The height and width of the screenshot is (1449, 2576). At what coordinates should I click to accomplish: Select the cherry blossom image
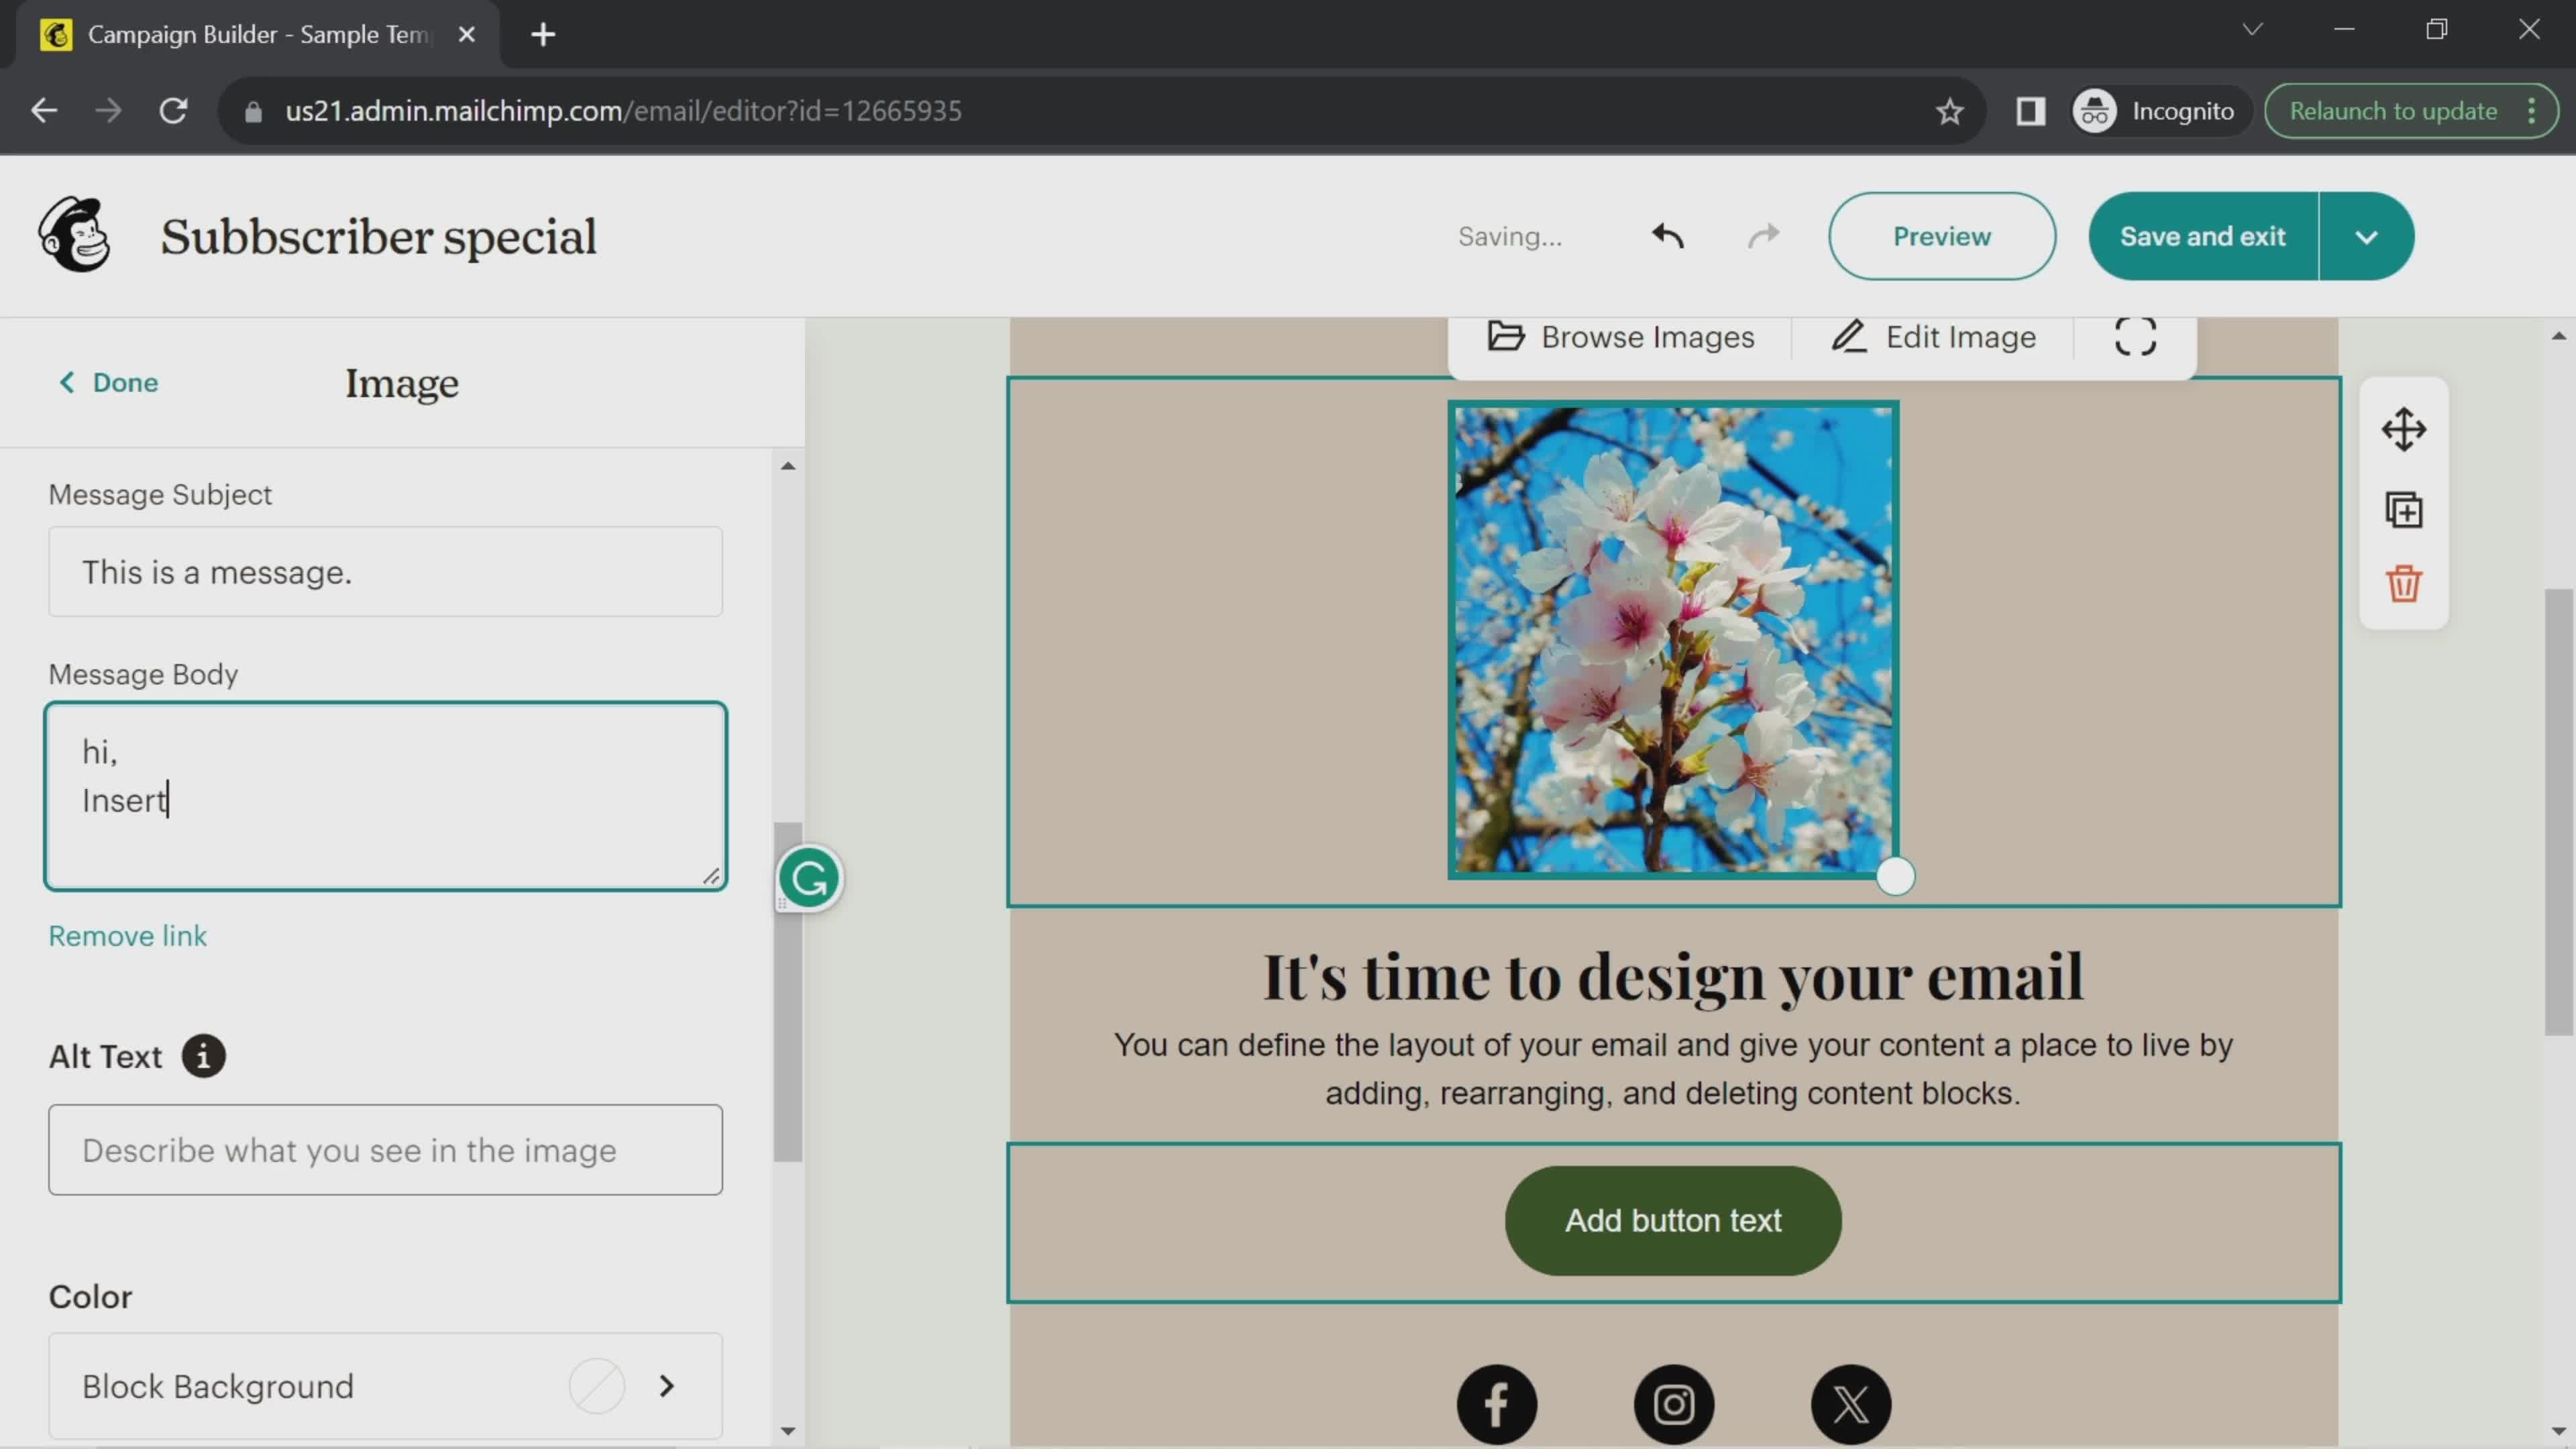1673,640
